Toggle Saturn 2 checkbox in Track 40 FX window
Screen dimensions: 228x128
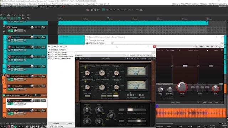click(87, 43)
